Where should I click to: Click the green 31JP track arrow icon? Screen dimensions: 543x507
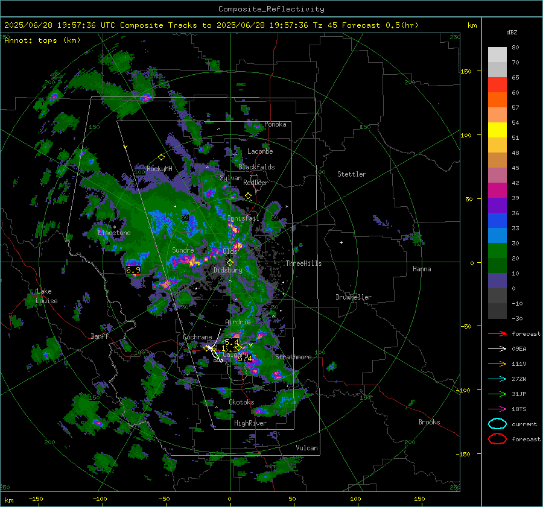coord(497,394)
